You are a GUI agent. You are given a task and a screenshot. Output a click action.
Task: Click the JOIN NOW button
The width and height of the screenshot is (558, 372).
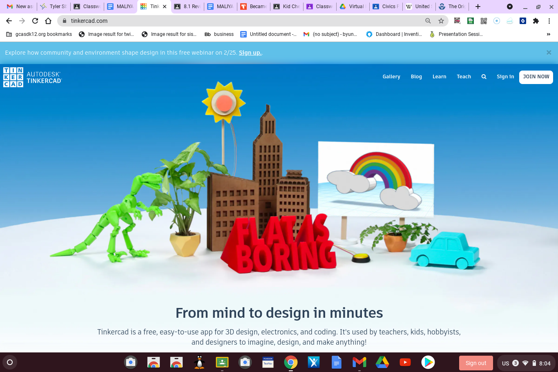click(x=536, y=77)
